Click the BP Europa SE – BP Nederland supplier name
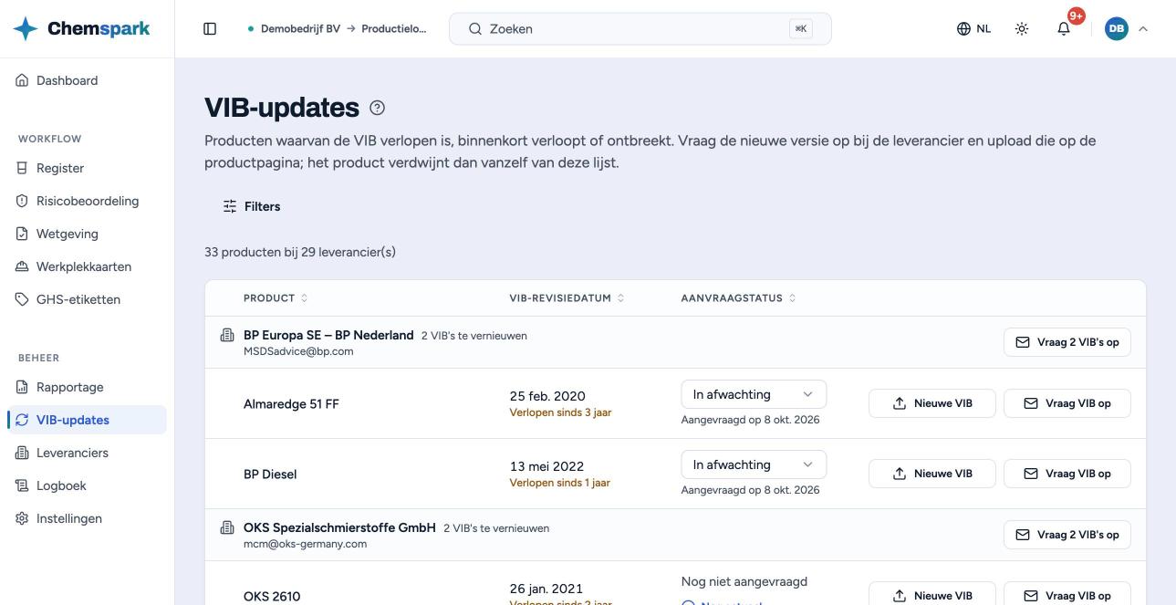Screen dimensions: 1176x605 (x=328, y=335)
